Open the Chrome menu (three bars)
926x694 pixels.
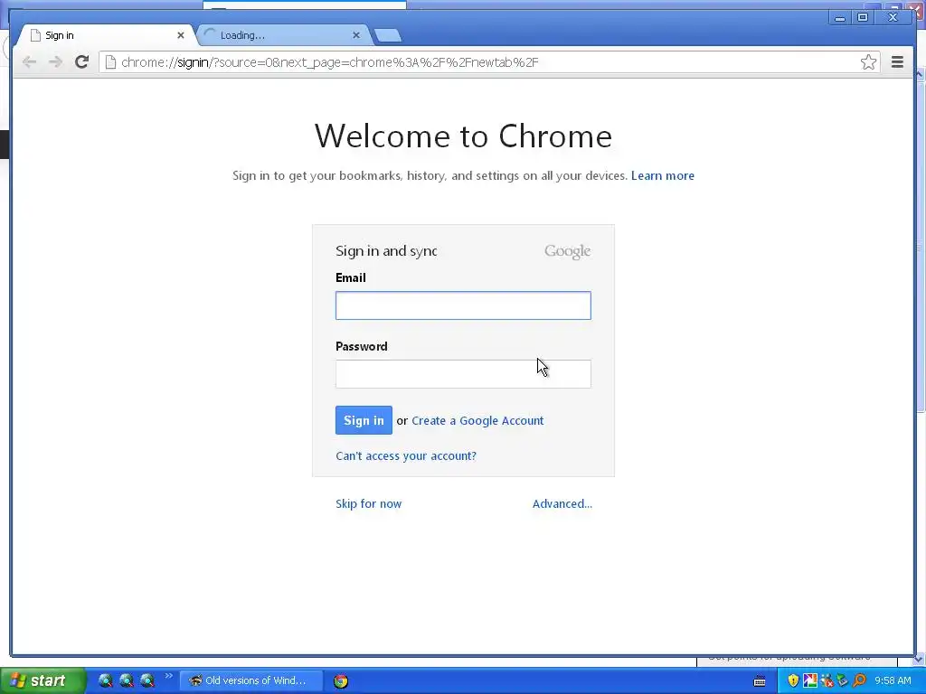[x=897, y=62]
